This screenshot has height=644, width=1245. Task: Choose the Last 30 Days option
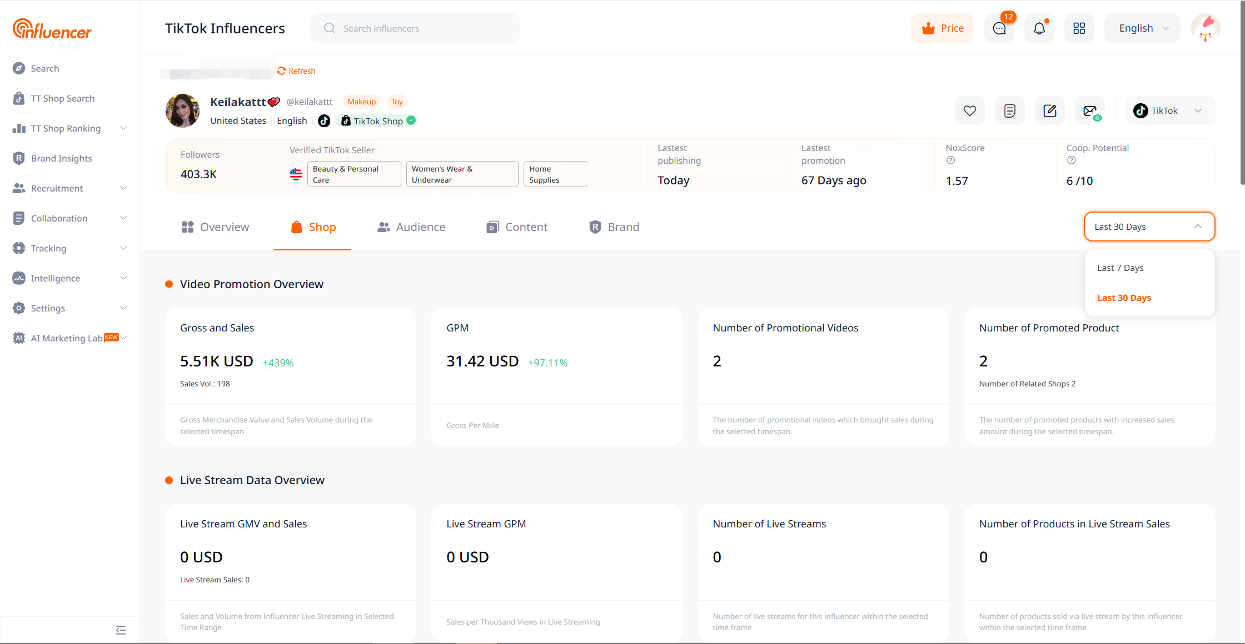[1124, 298]
